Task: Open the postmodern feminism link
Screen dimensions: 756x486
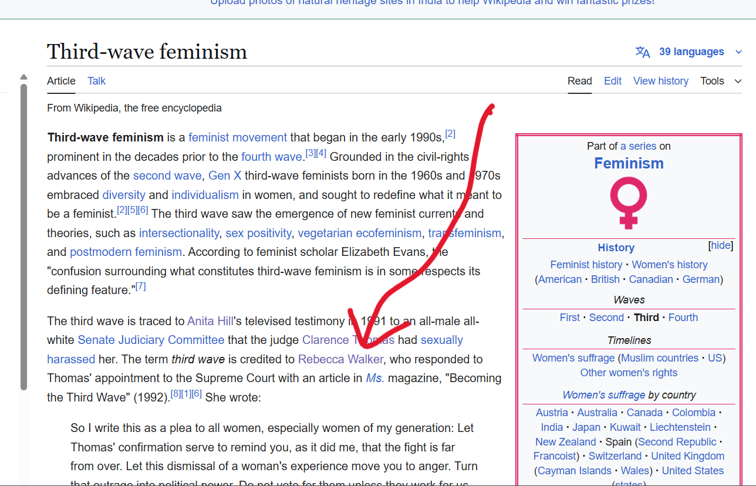Action: (126, 252)
